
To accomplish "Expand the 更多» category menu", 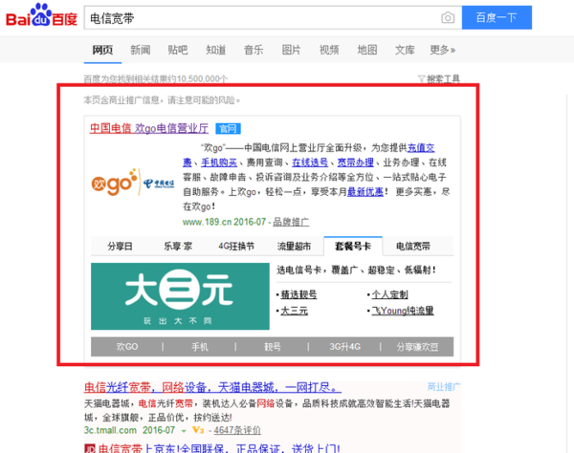I will click(x=442, y=50).
